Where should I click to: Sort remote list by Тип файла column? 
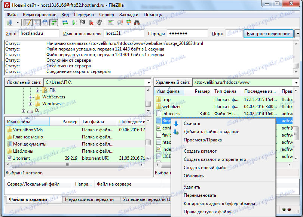227,91
